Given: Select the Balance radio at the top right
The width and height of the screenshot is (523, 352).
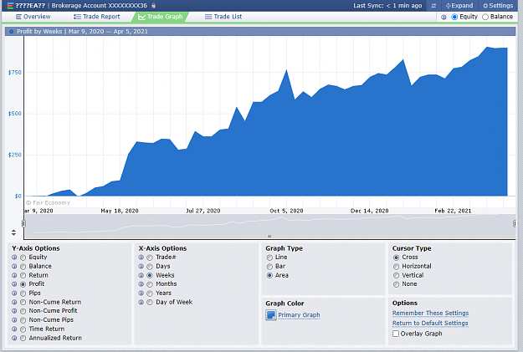Looking at the screenshot, I should click(x=485, y=17).
